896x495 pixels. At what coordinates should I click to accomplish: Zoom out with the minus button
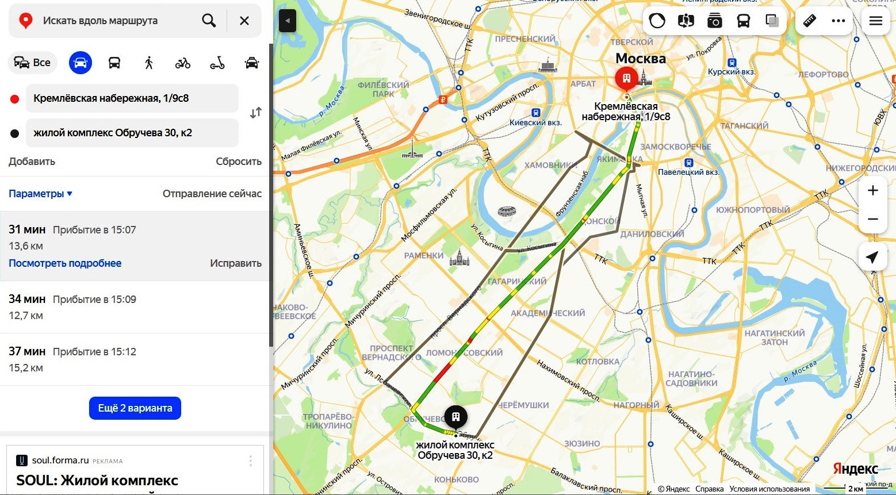click(x=872, y=219)
